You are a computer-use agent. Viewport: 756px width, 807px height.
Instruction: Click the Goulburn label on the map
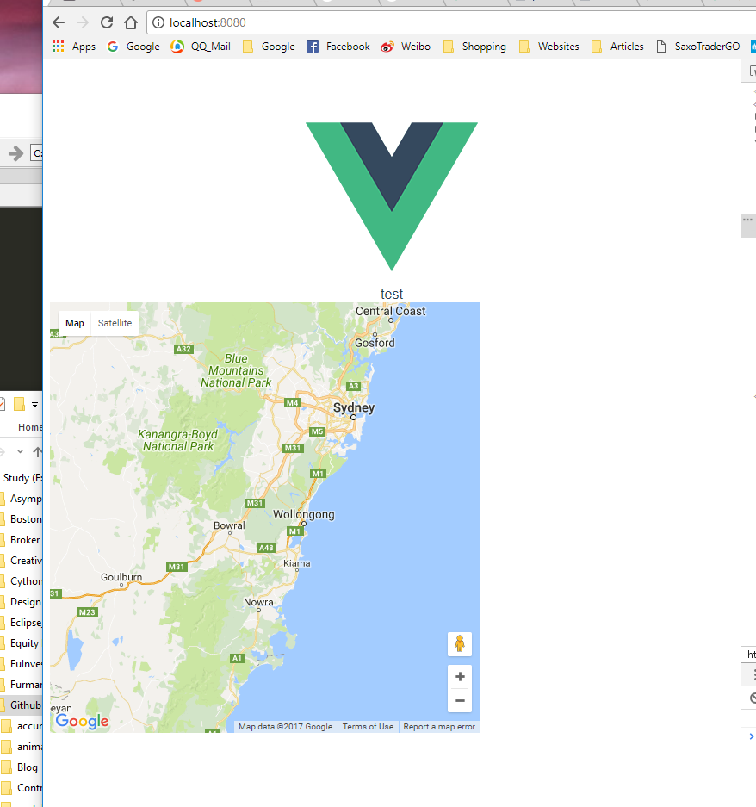point(121,577)
